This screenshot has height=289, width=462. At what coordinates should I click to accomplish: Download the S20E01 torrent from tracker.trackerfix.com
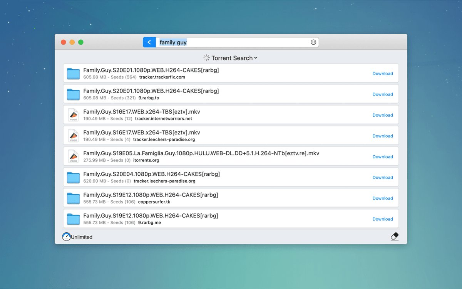point(382,74)
